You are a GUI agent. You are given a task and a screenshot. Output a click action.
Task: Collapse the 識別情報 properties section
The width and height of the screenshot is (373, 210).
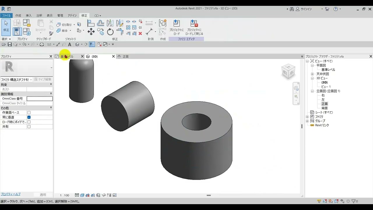(51, 94)
